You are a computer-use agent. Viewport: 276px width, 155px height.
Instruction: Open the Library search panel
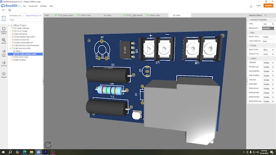(4, 41)
